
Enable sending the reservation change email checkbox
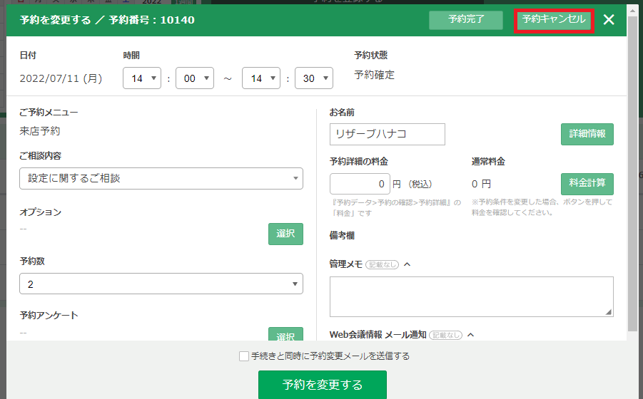(x=244, y=356)
